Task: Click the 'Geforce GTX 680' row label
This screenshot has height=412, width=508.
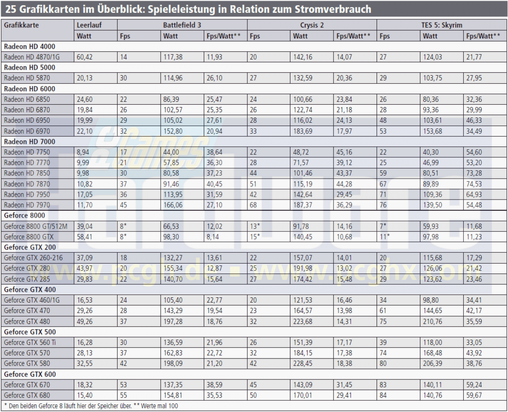Action: [x=27, y=395]
